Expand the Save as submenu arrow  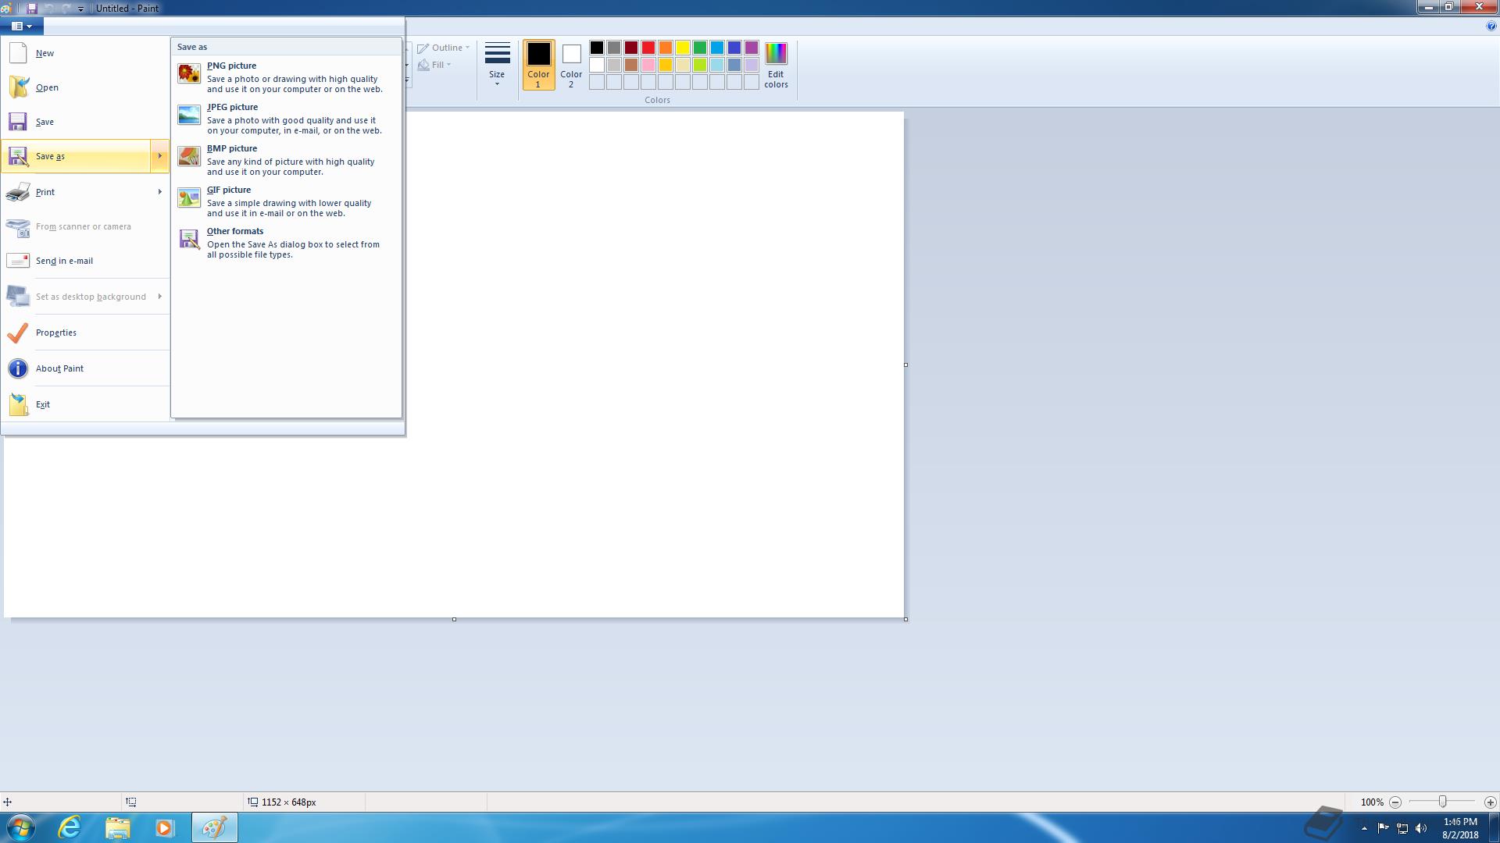point(159,156)
